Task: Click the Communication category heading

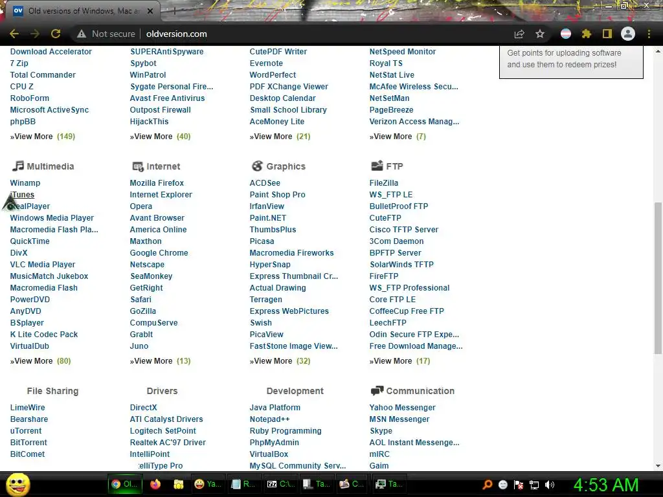Action: point(420,391)
